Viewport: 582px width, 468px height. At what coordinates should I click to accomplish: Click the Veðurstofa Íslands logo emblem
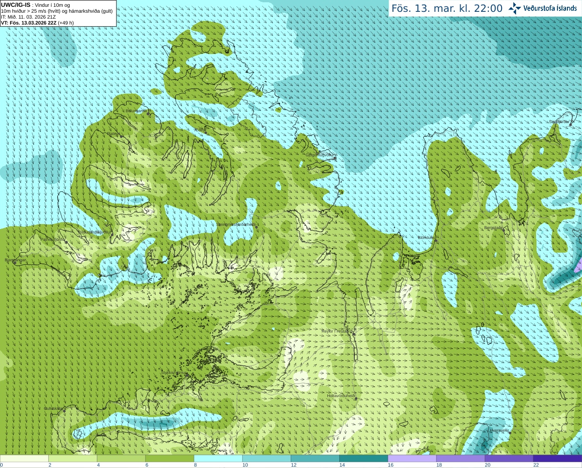click(x=515, y=8)
